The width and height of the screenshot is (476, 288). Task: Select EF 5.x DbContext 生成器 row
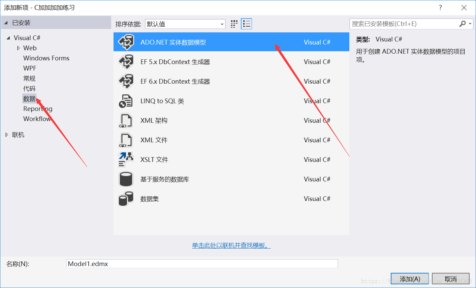[231, 62]
